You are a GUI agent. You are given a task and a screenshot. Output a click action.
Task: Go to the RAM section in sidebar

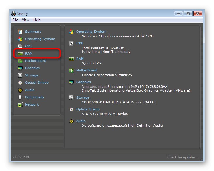(x=29, y=54)
